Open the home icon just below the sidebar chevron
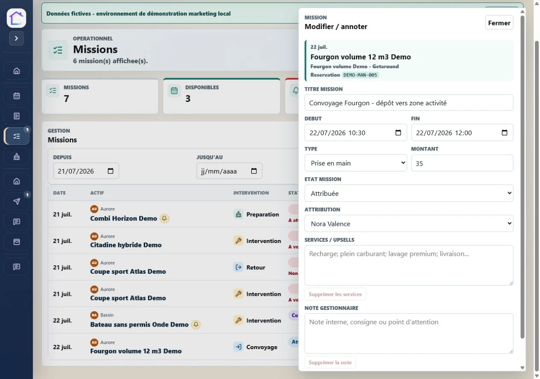540x379 pixels. point(17,71)
